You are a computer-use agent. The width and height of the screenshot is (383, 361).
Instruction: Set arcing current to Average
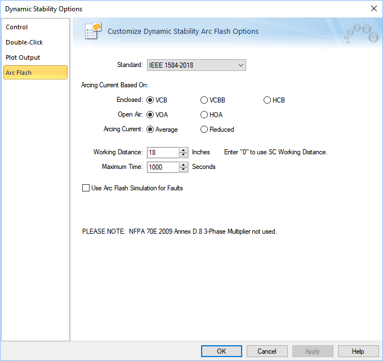(150, 130)
